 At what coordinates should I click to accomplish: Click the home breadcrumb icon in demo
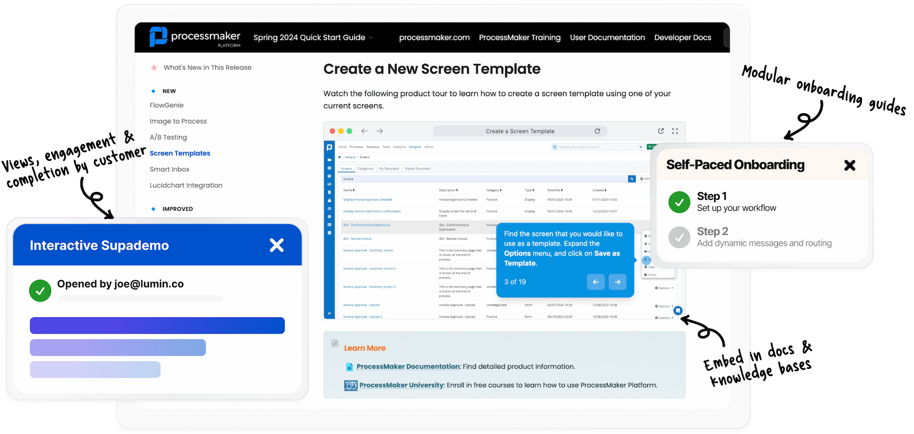(339, 157)
